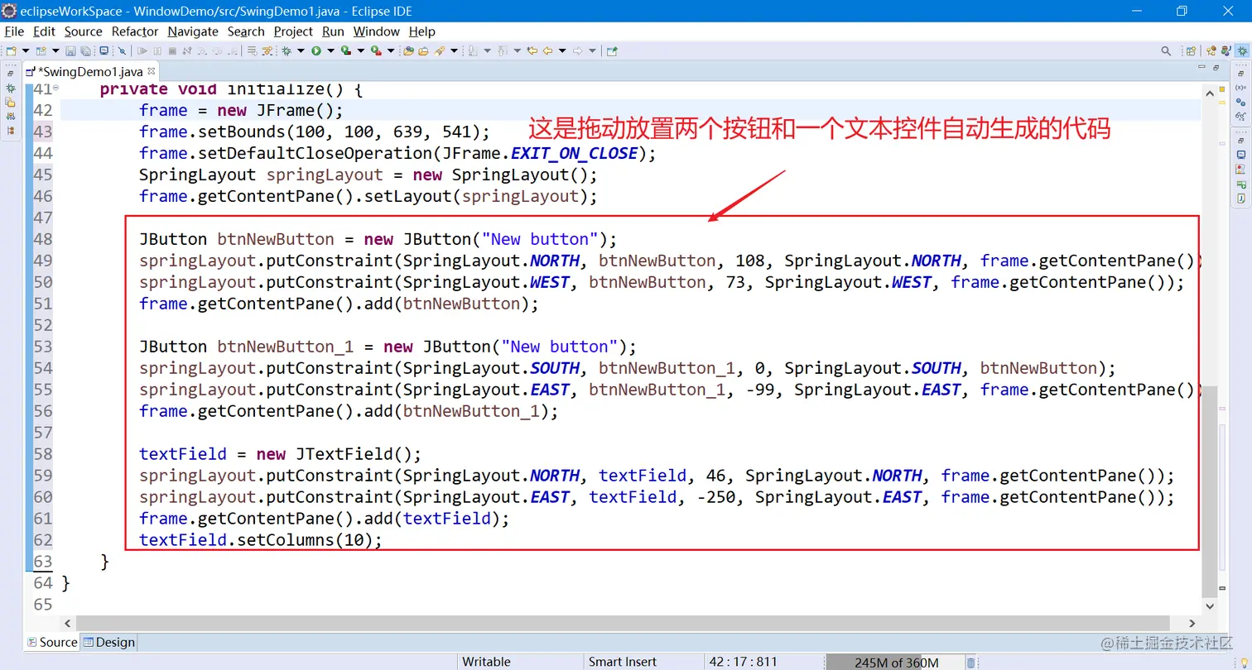Click the New file wizard icon
Image resolution: width=1252 pixels, height=670 pixels.
coord(12,50)
